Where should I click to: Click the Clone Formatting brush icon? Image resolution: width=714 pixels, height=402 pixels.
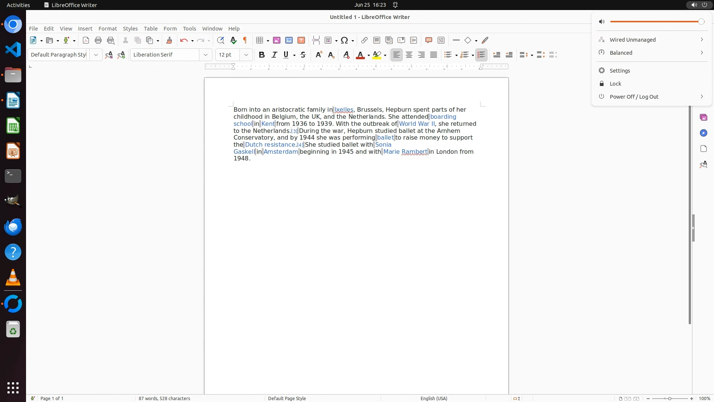[x=169, y=40]
